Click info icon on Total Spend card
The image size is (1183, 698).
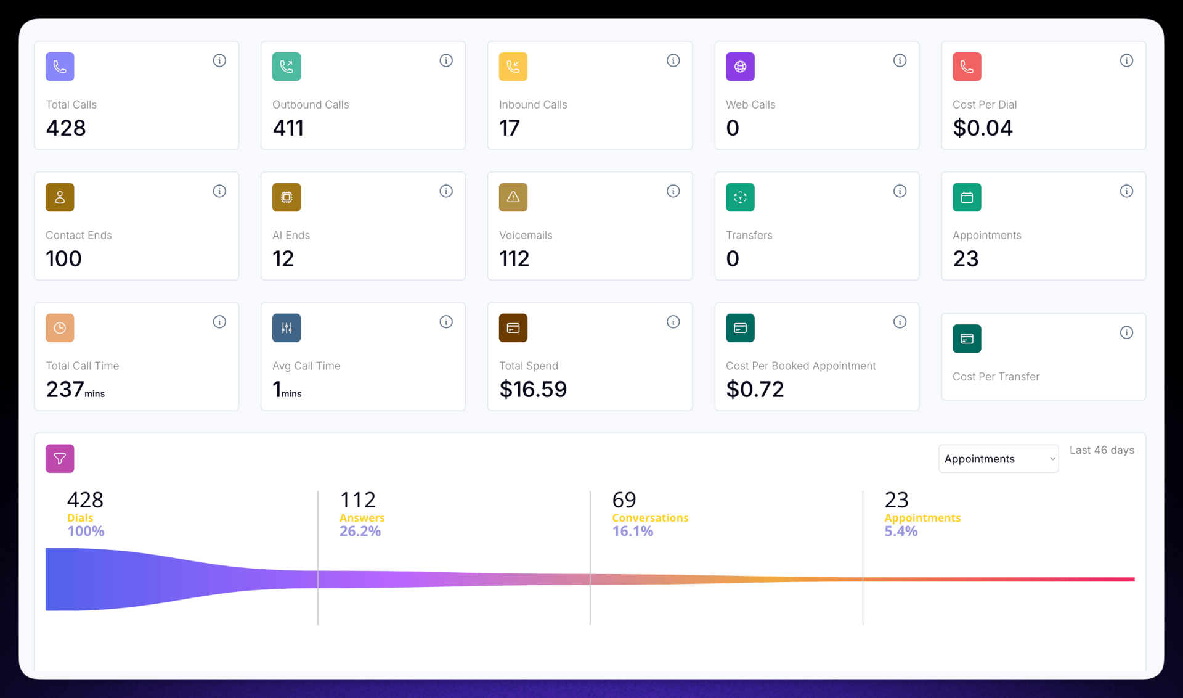[x=673, y=322]
